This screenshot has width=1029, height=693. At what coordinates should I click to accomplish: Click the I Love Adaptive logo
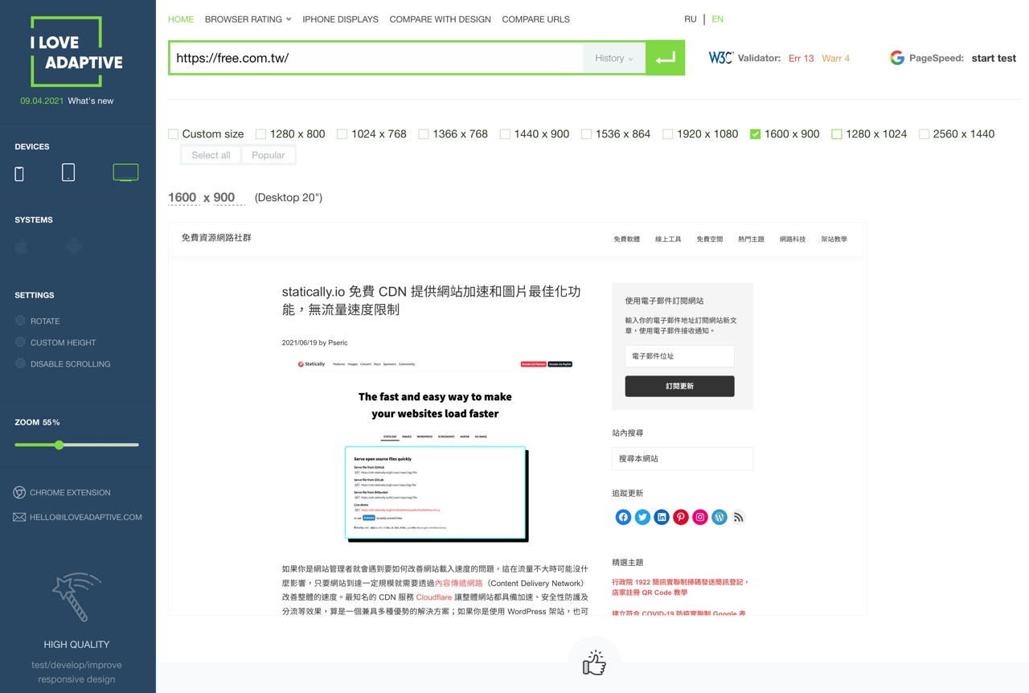[x=77, y=52]
